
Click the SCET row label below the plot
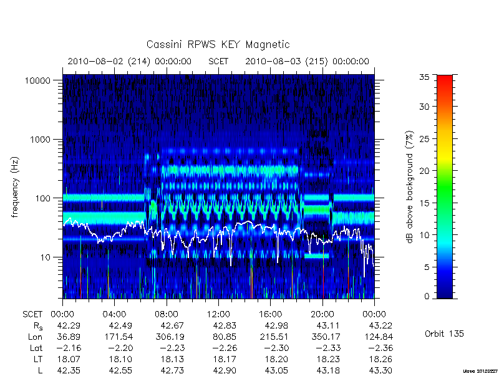point(32,315)
